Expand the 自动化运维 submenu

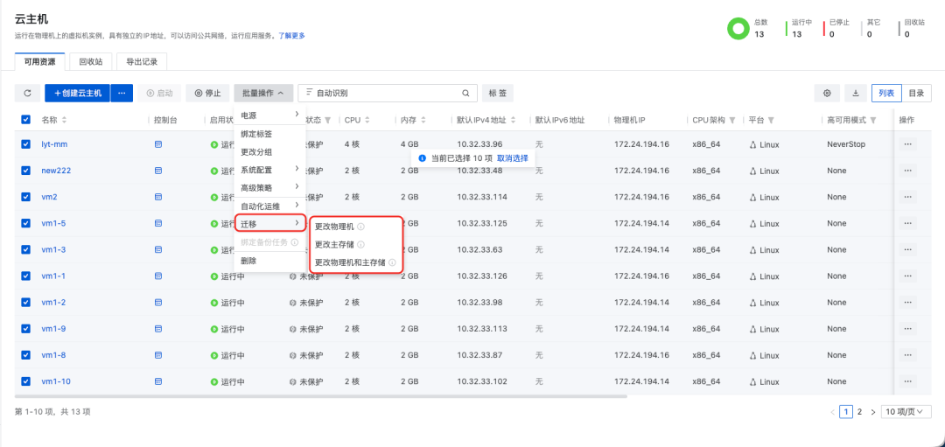tap(270, 206)
